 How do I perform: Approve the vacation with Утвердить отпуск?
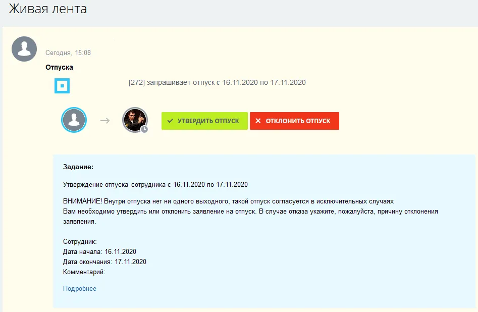204,121
